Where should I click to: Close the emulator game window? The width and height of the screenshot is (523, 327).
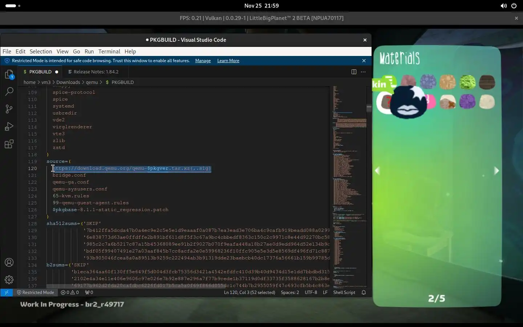pos(516,18)
